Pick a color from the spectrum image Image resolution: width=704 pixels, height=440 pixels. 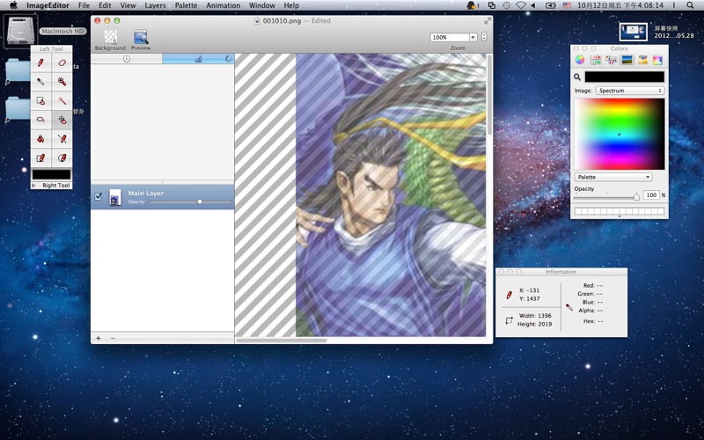coord(620,134)
